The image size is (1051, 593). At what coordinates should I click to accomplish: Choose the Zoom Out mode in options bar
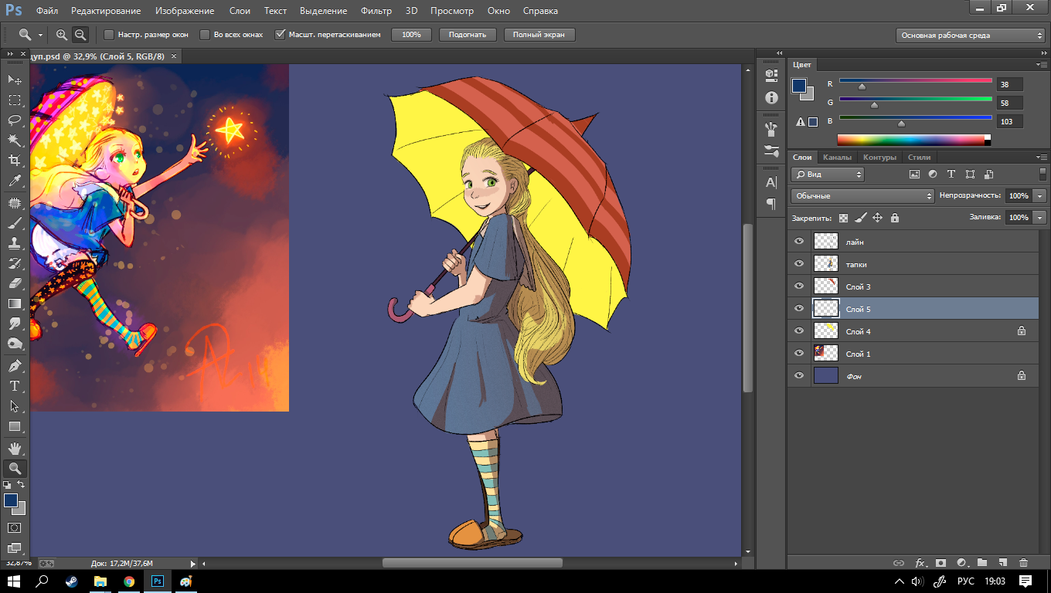click(80, 35)
